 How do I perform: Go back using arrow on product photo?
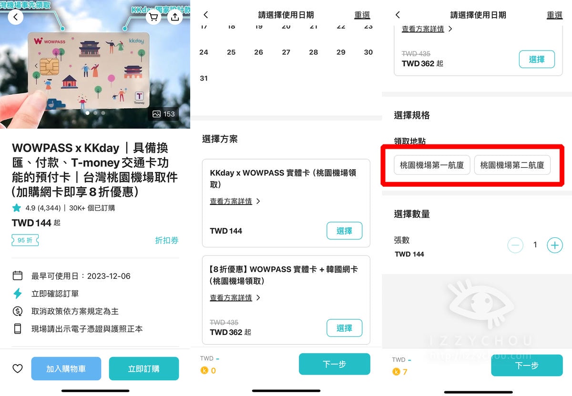(x=15, y=17)
